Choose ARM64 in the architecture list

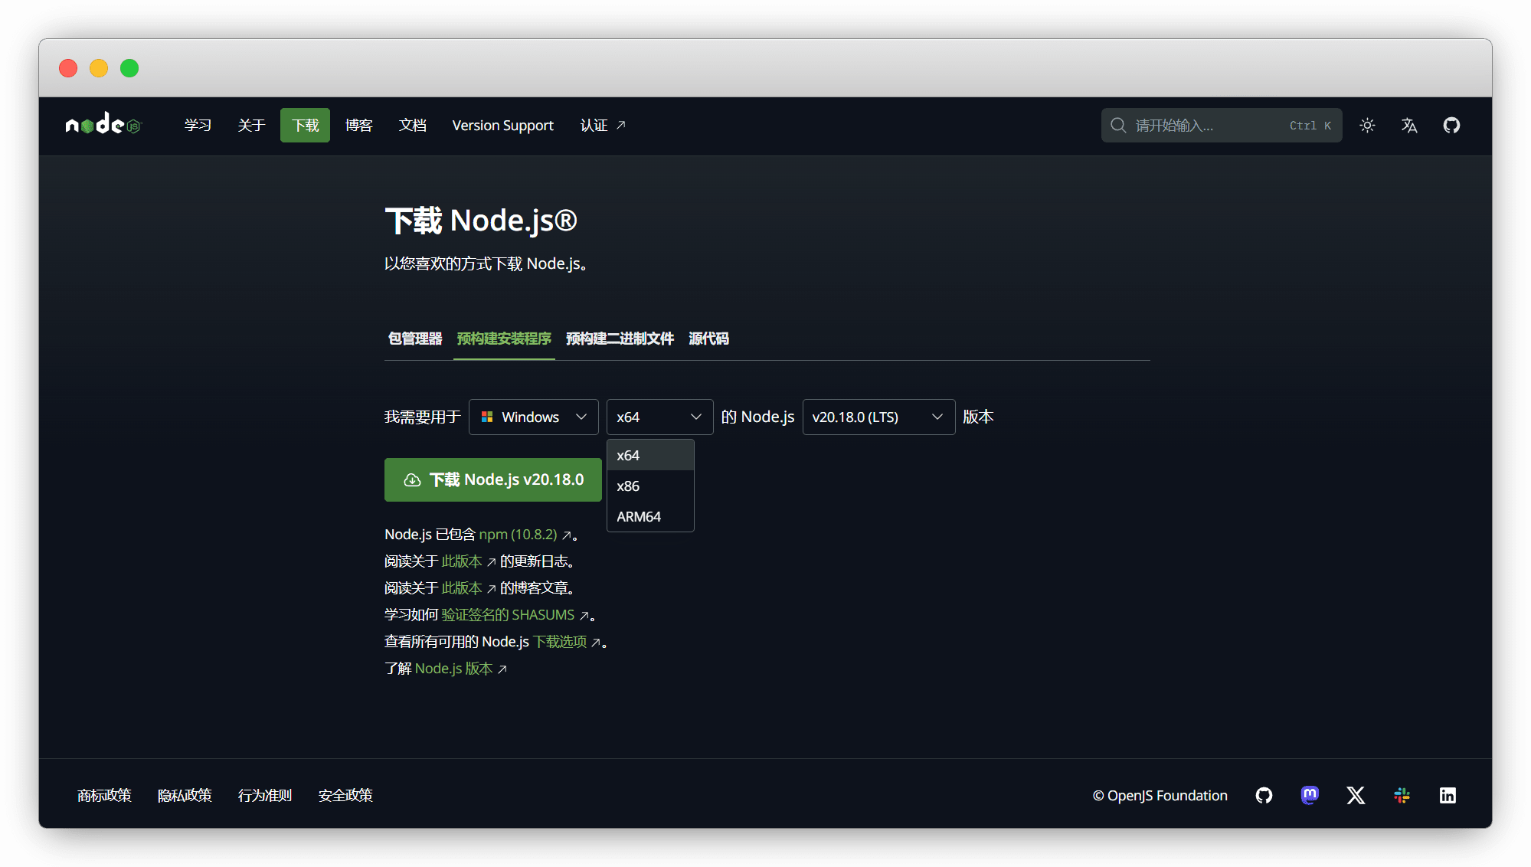tap(639, 516)
